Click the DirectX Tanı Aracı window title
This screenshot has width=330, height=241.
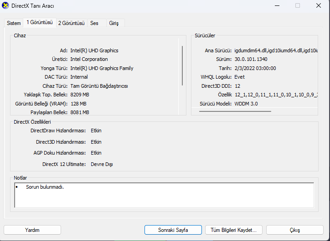tap(33, 6)
